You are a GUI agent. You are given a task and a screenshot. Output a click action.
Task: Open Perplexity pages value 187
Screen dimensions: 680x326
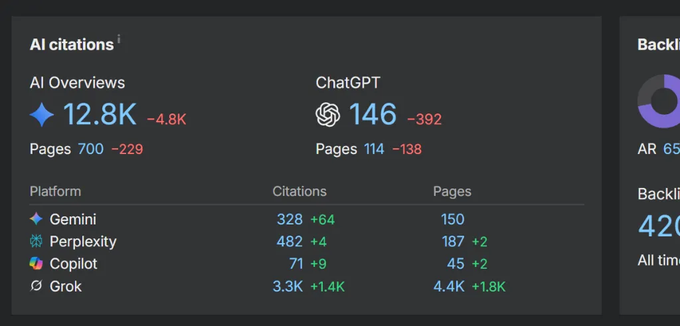click(453, 242)
